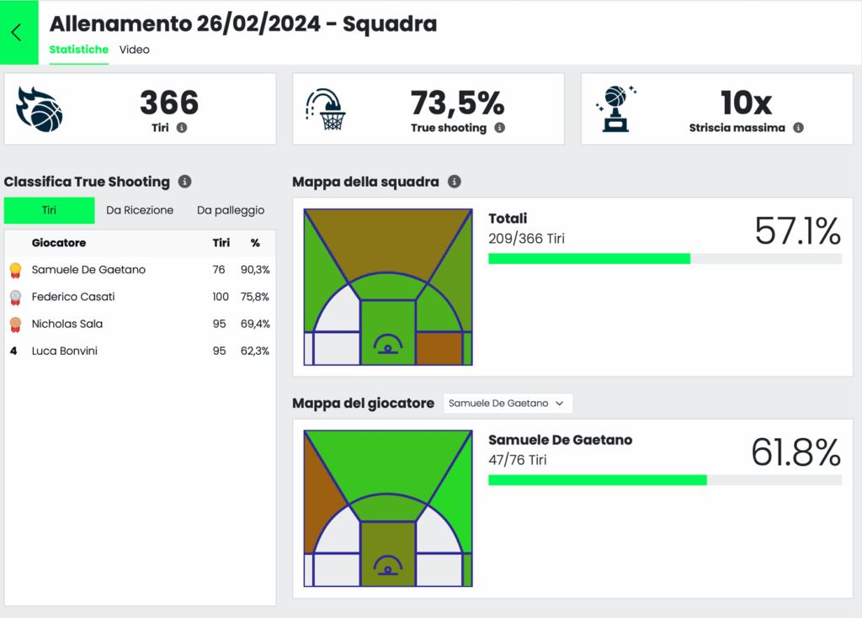Image resolution: width=862 pixels, height=618 pixels.
Task: Click info icon beside True shooting
Action: click(x=499, y=128)
